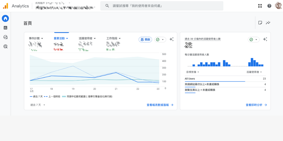The width and height of the screenshot is (283, 141).
Task: Select the 來過網站兩次以上+未達成轉換 row
Action: [225, 84]
